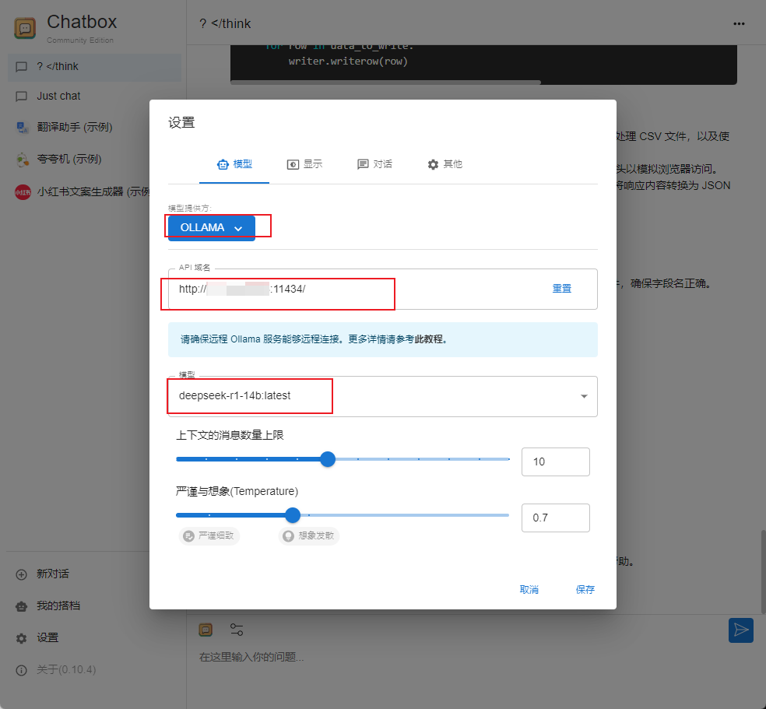Open the three-dots menu in chat header
Screen dimensions: 766x709
point(739,23)
